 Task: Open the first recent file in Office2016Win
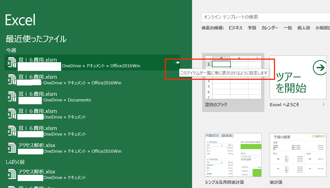pos(93,62)
